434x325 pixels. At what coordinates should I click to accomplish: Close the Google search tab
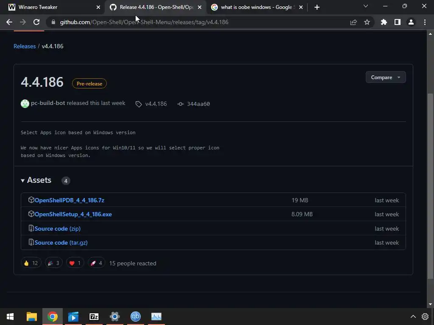tap(301, 7)
